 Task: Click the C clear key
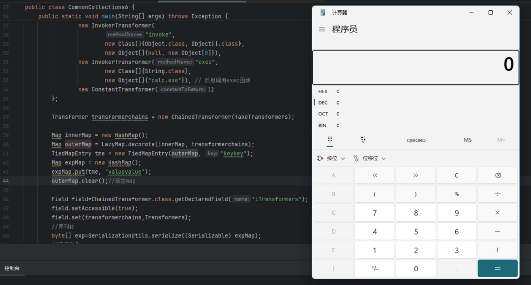point(456,175)
